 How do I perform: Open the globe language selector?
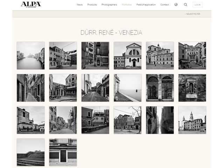coord(176,5)
